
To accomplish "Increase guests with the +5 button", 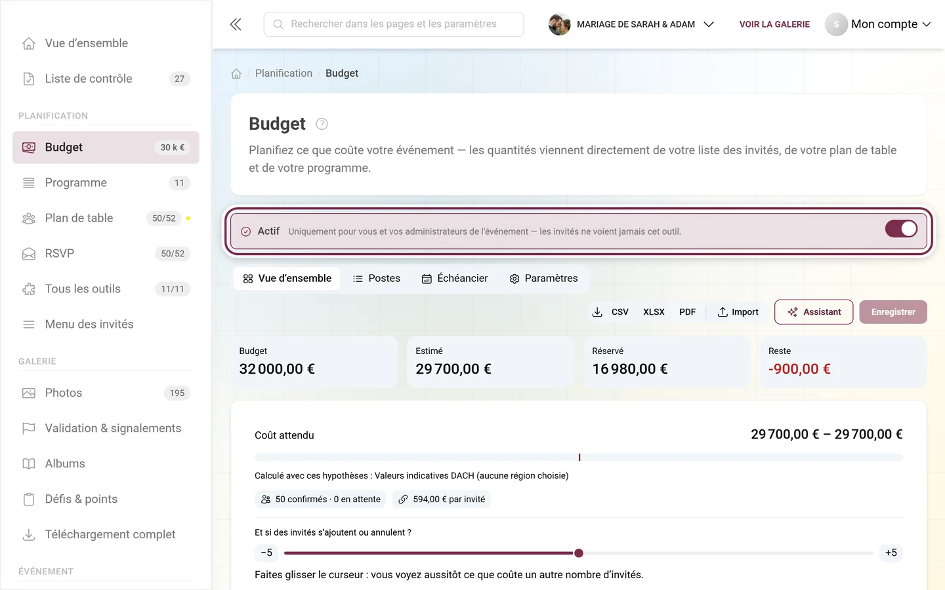I will (891, 553).
